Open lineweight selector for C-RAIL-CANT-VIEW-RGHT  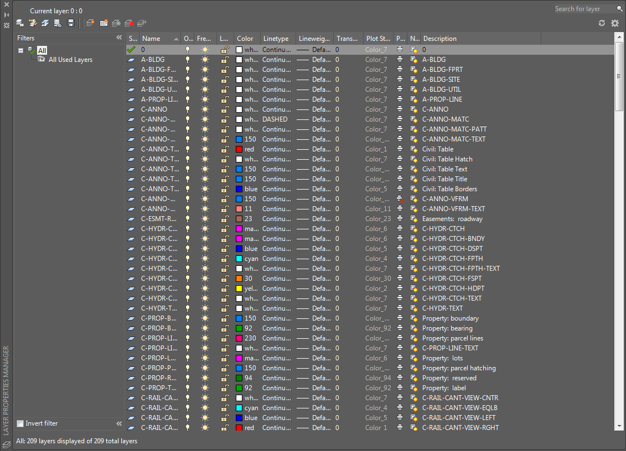pos(314,427)
